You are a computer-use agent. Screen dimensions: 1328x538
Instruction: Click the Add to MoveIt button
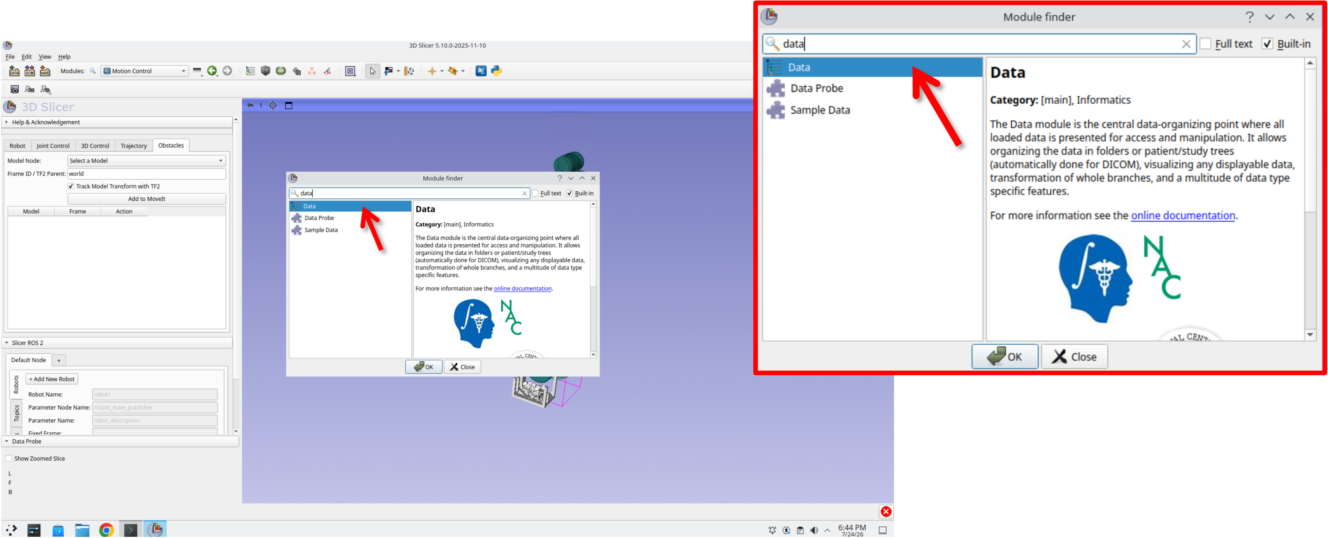coord(146,199)
